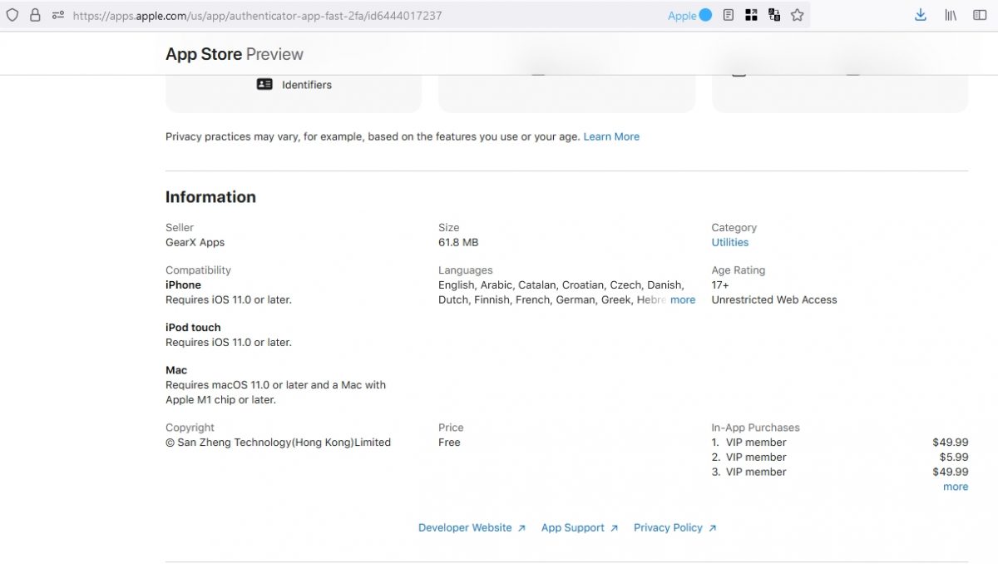998x564 pixels.
Task: Open the Learn More privacy link
Action: 611,136
